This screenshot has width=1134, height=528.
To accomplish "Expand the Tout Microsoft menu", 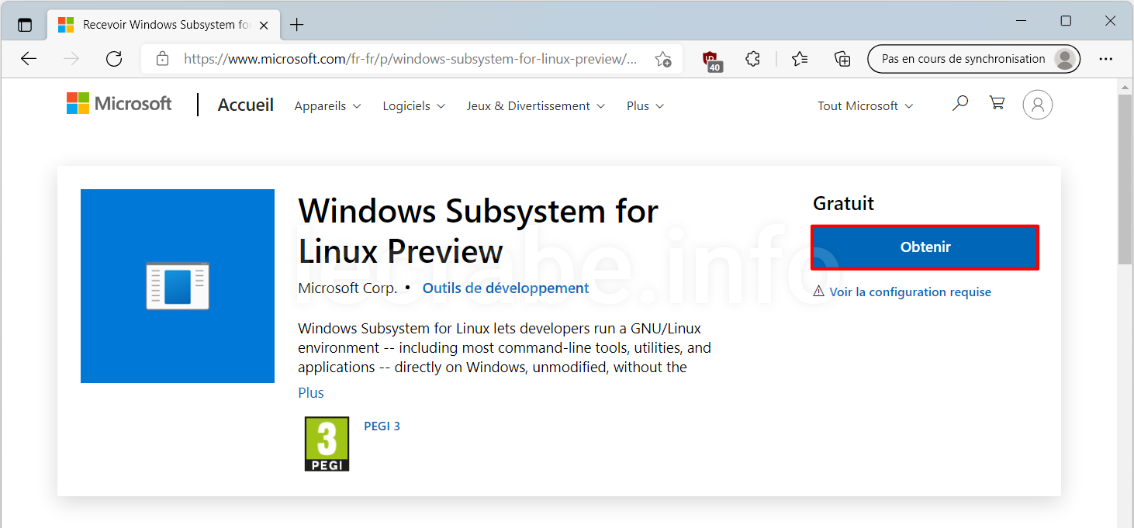I will pos(866,106).
